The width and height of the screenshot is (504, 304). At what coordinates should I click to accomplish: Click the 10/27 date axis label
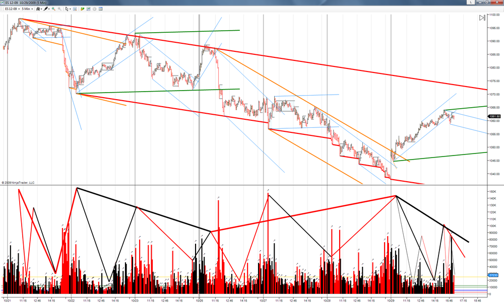pos(263,301)
